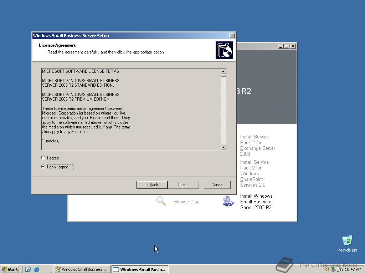Image resolution: width=365 pixels, height=274 pixels.
Task: Click "MICROSOFT SOFTWARE LICENSE TERMS" line
Action: 81,71
